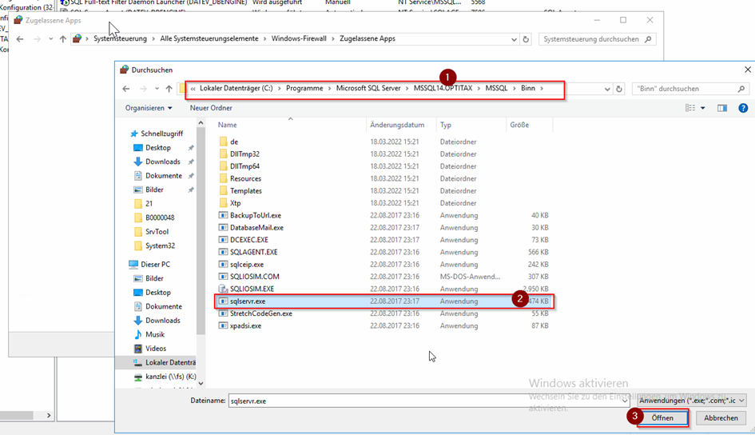The image size is (755, 435).
Task: Refresh the Binn folder listing
Action: coord(619,89)
